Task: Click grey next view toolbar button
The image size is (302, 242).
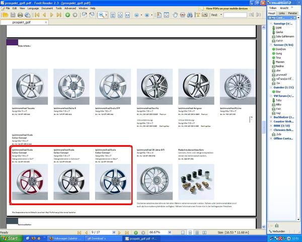Action: [75, 15]
